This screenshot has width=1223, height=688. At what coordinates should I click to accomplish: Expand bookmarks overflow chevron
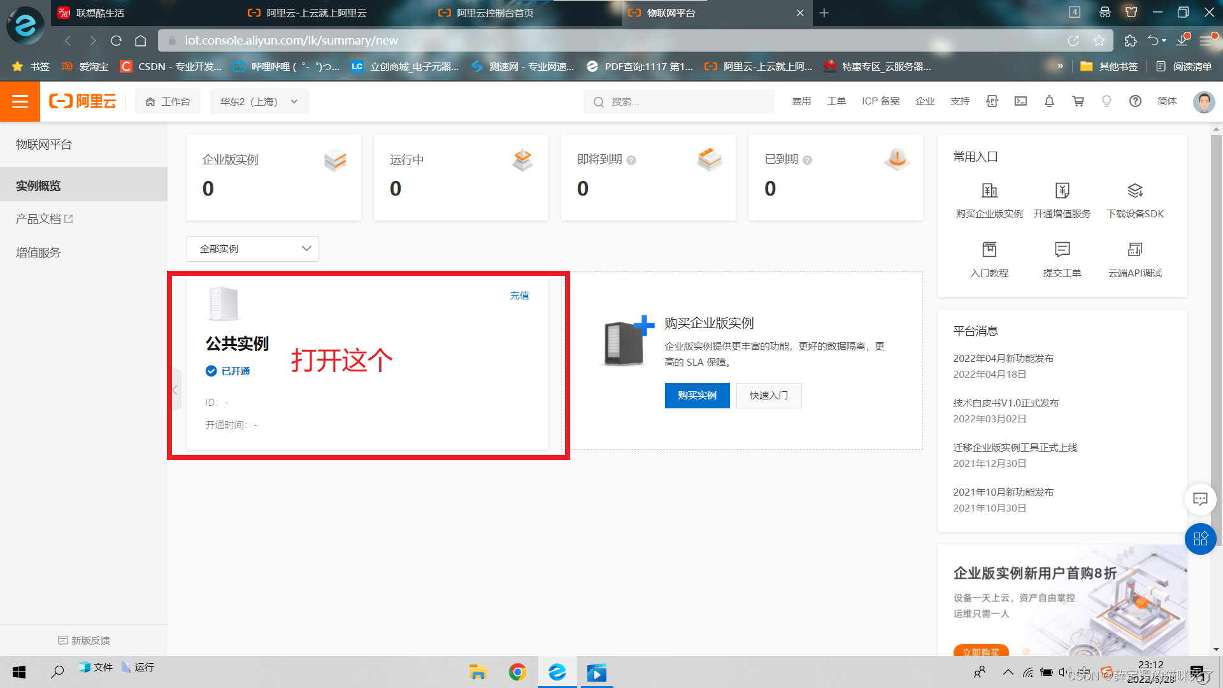pyautogui.click(x=1060, y=66)
